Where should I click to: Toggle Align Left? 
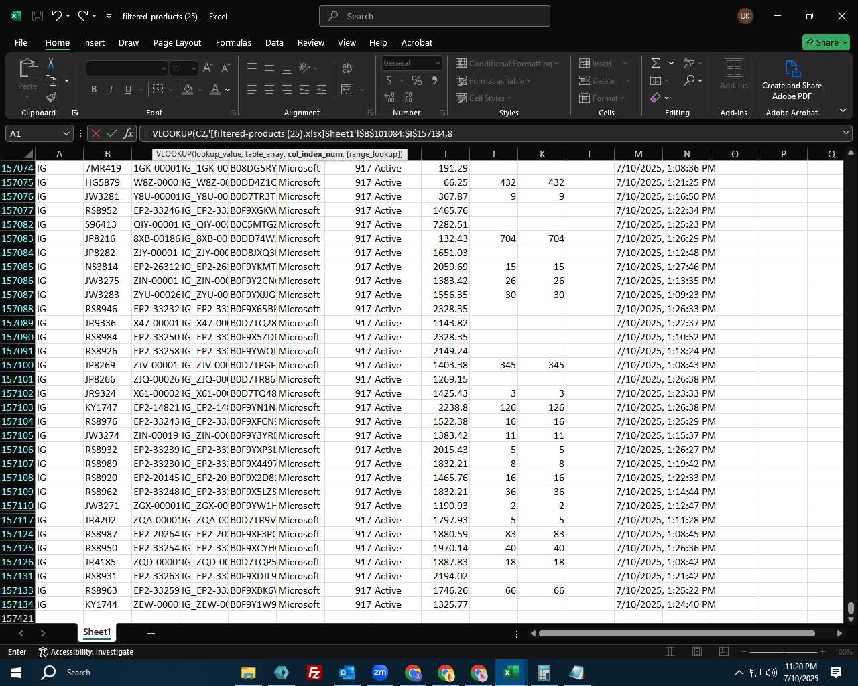point(252,89)
